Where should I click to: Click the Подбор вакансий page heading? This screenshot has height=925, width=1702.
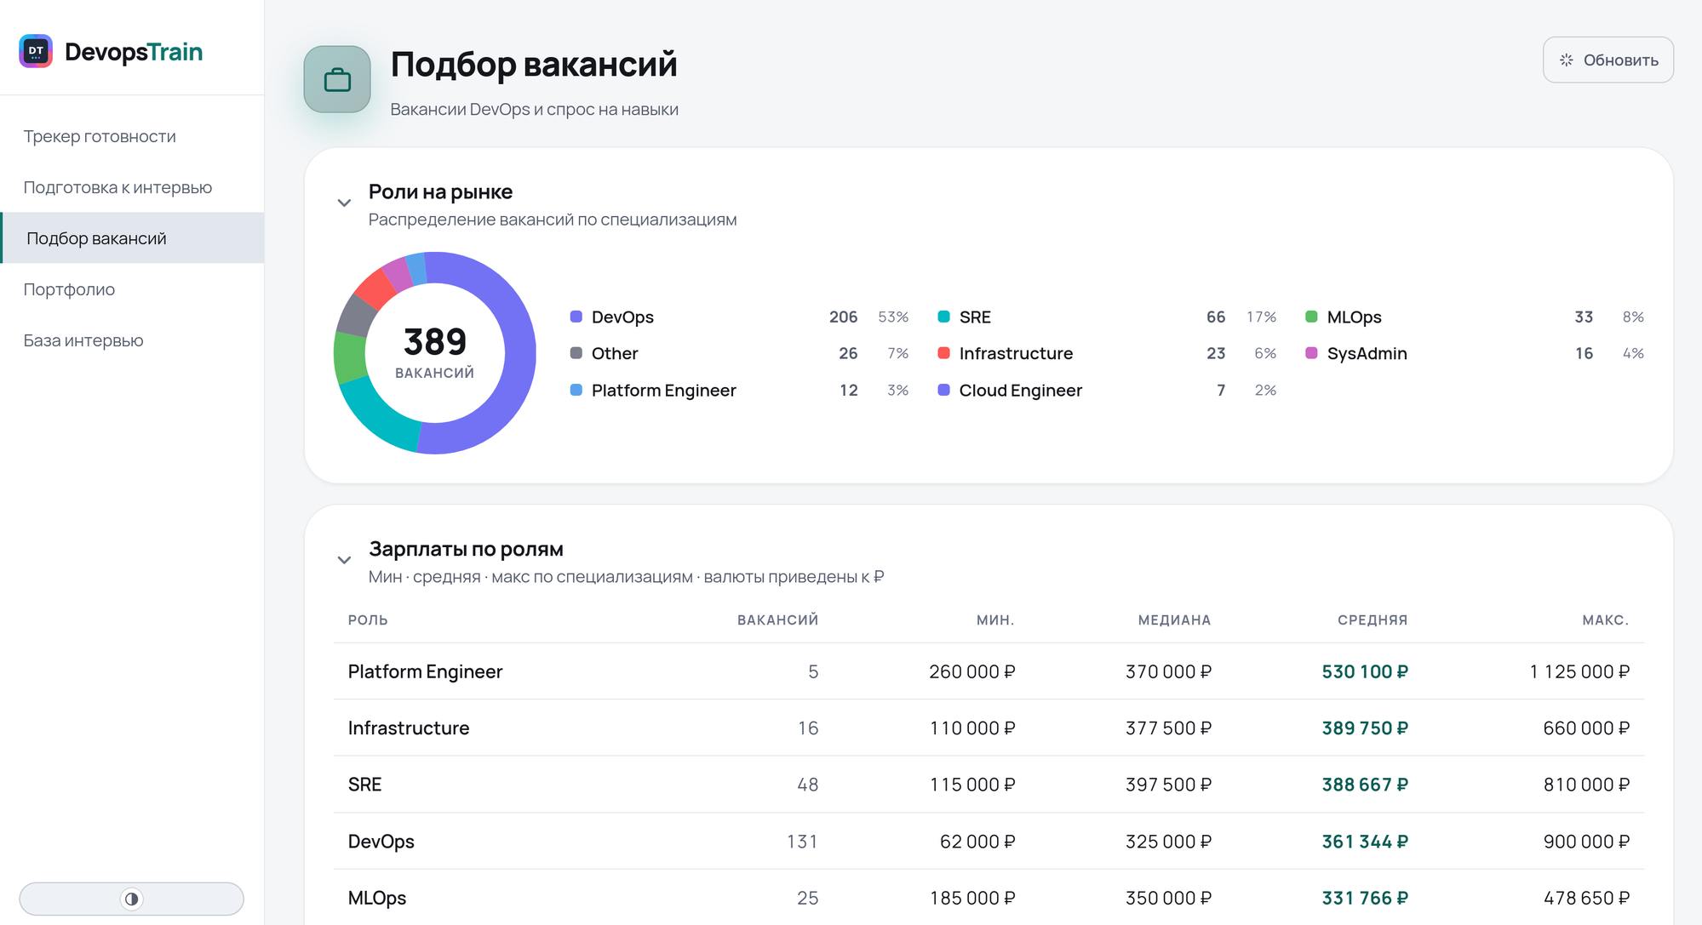pyautogui.click(x=534, y=64)
